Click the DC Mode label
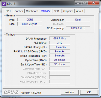Screen dimensions: 101x98 (x=58, y=24)
